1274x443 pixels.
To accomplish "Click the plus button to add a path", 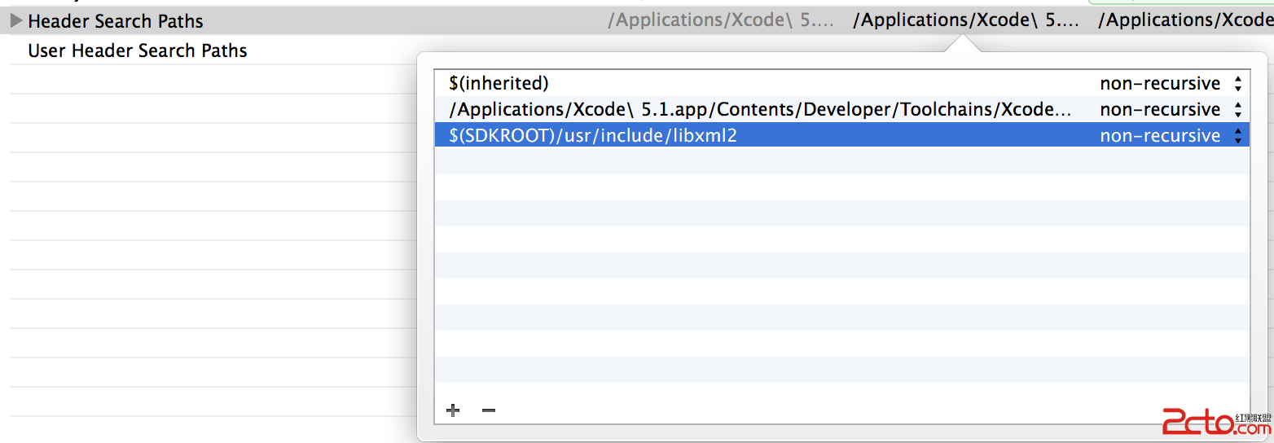I will tap(453, 410).
